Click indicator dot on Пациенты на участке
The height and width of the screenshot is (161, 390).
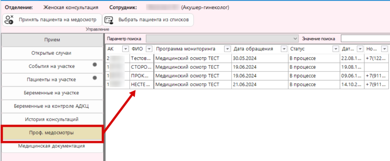click(94, 78)
